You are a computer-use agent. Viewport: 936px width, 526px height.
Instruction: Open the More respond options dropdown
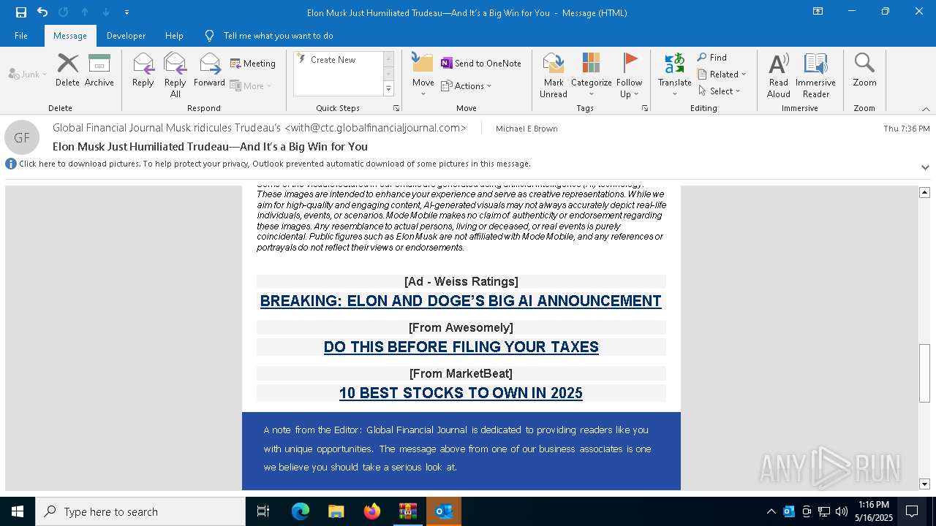tap(251, 85)
